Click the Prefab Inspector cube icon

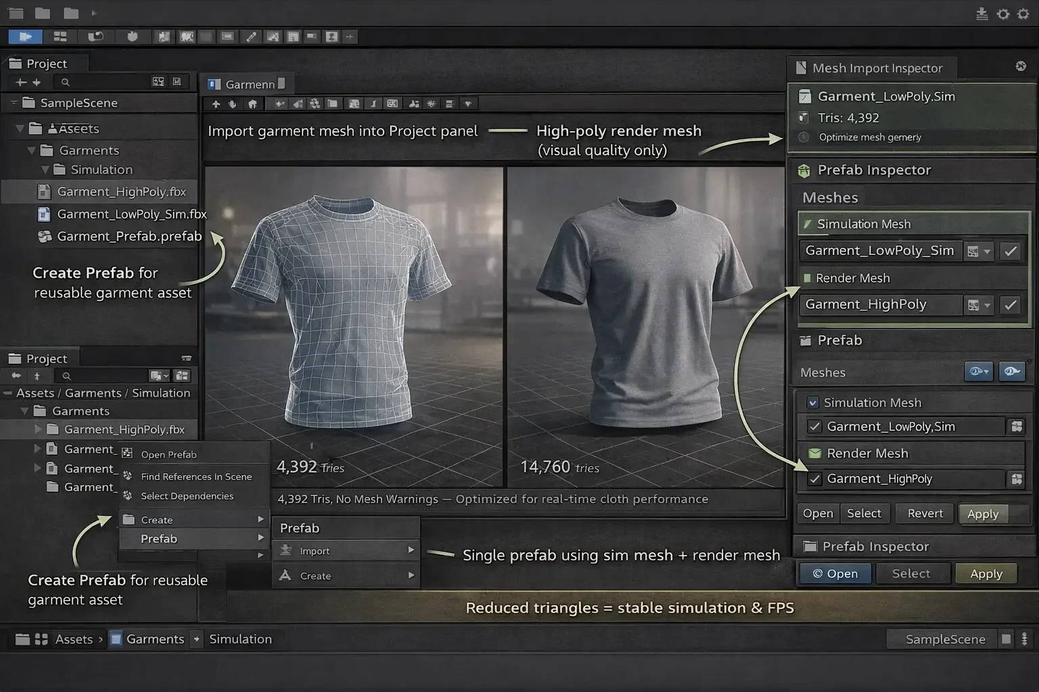tap(804, 170)
